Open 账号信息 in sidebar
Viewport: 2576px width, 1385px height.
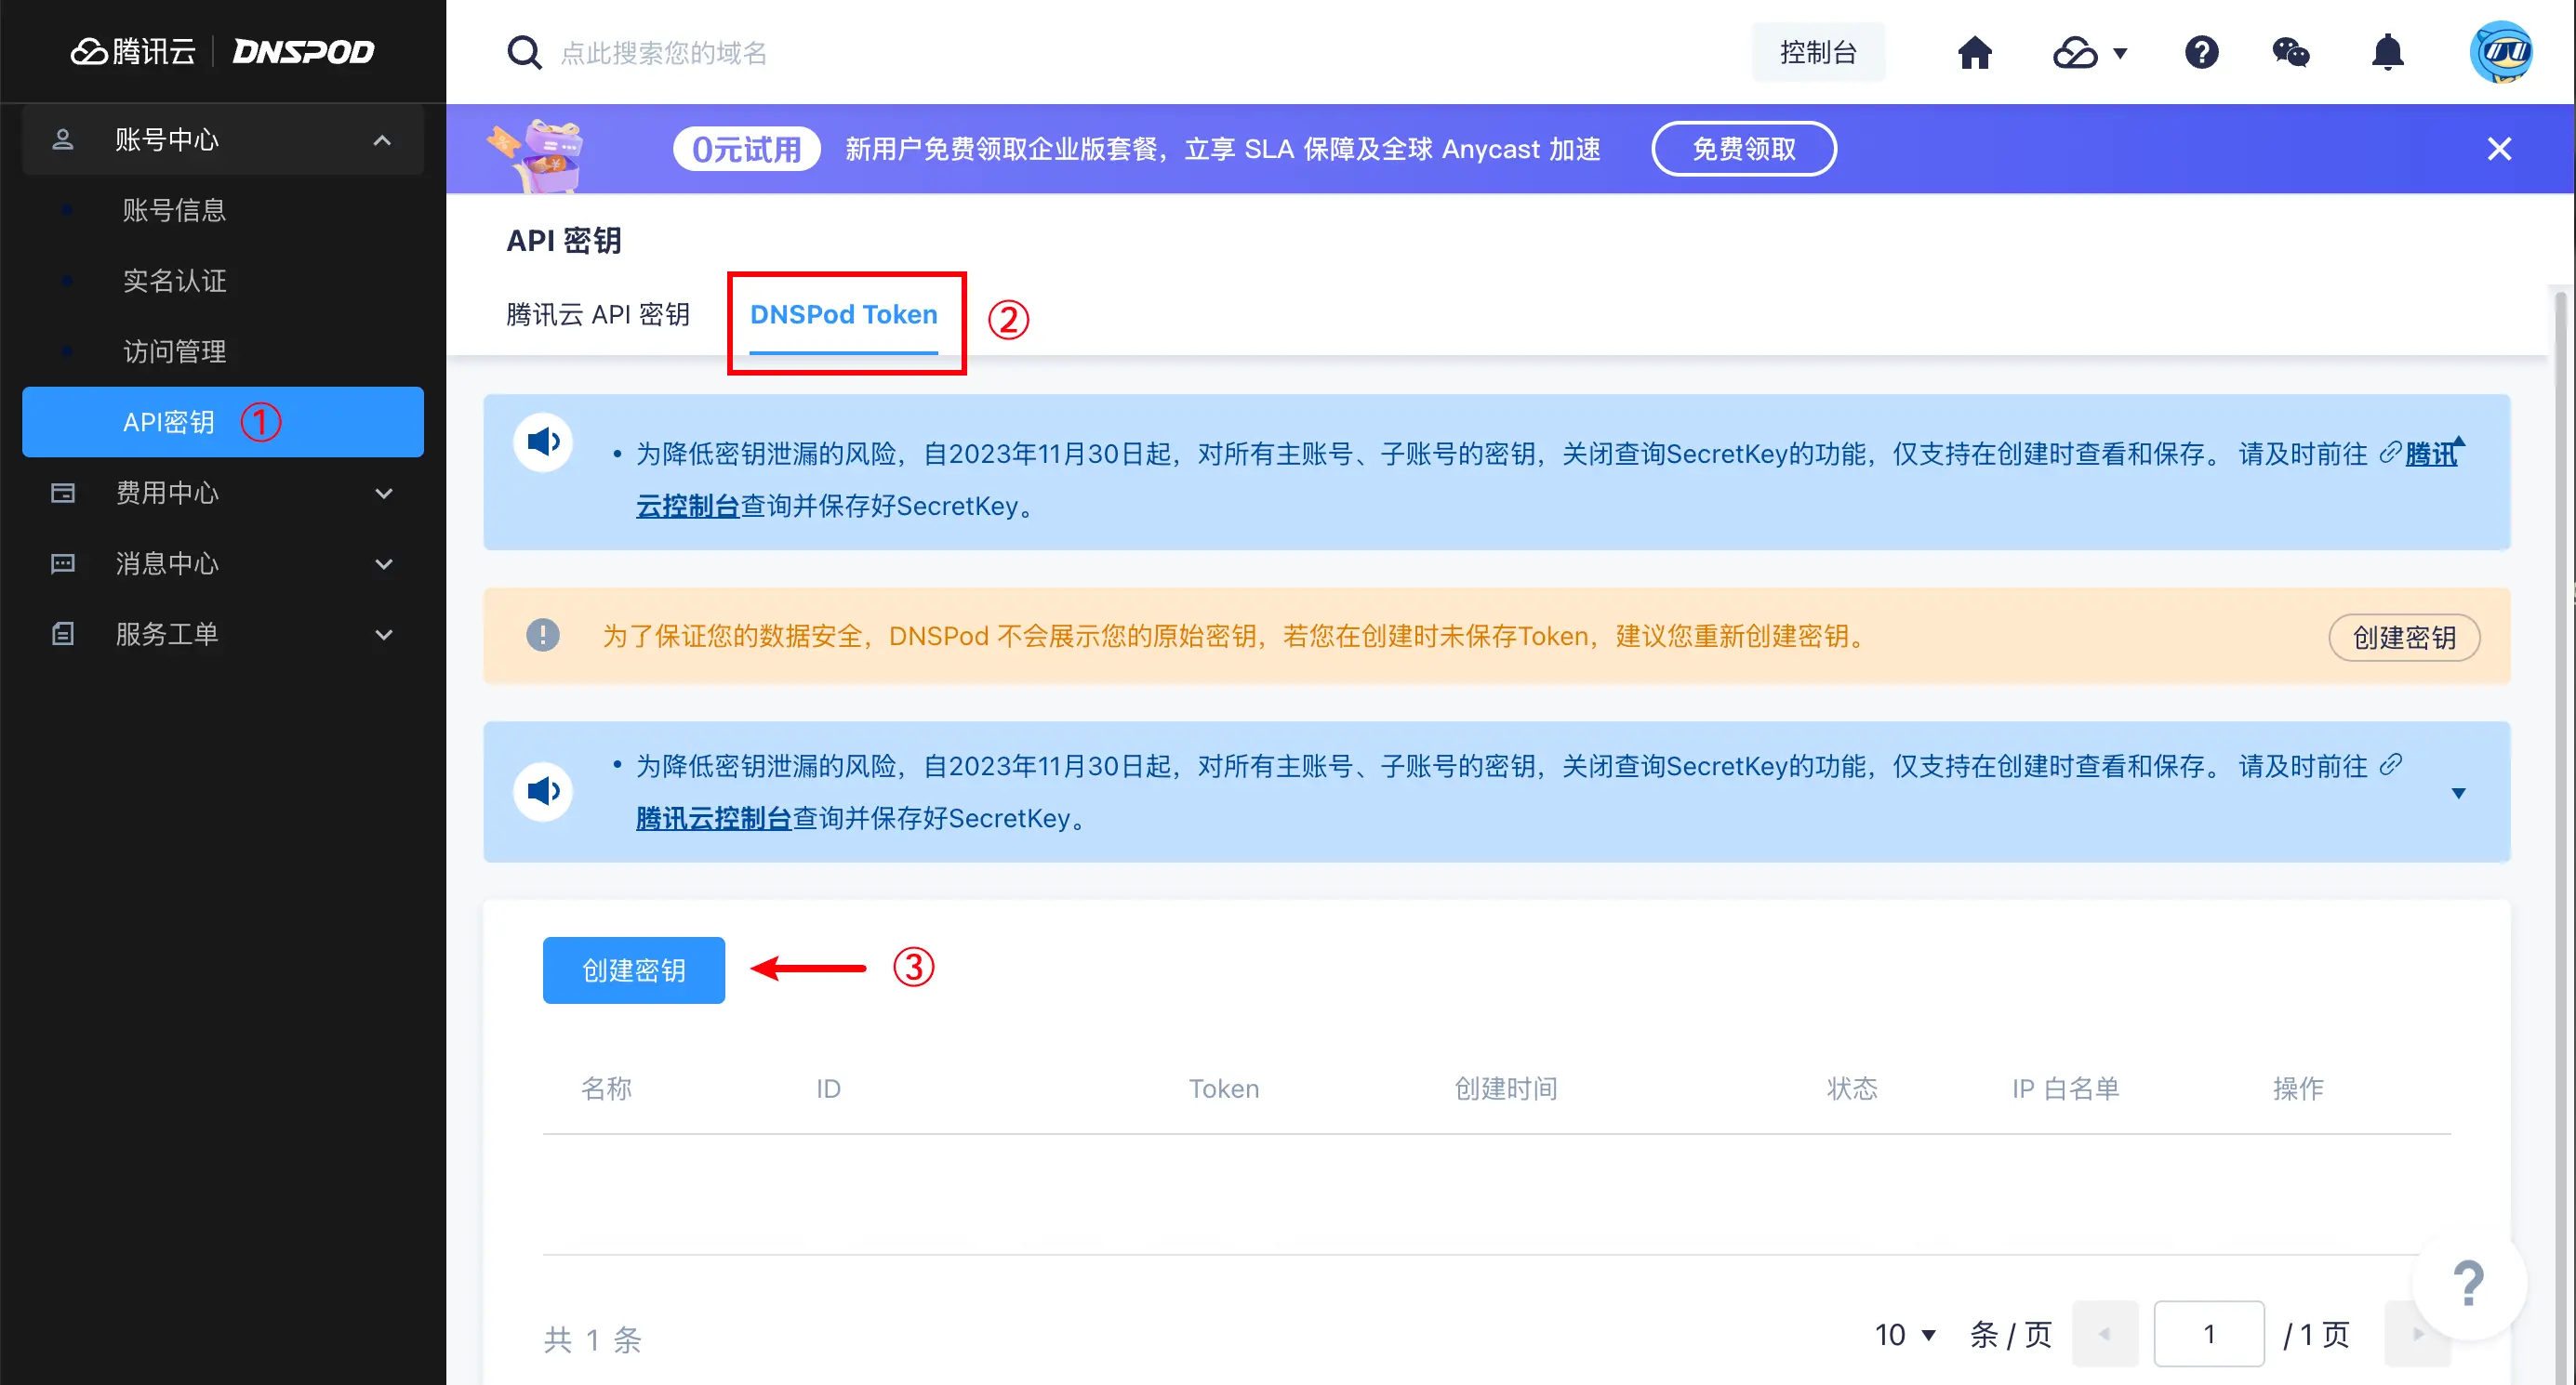tap(174, 211)
